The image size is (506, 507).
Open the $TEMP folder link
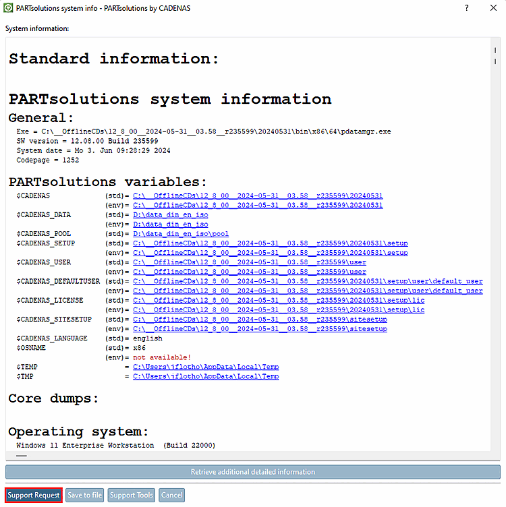click(206, 367)
